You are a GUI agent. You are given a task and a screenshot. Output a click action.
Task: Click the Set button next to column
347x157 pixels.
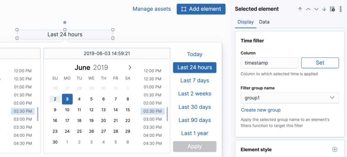click(x=320, y=63)
